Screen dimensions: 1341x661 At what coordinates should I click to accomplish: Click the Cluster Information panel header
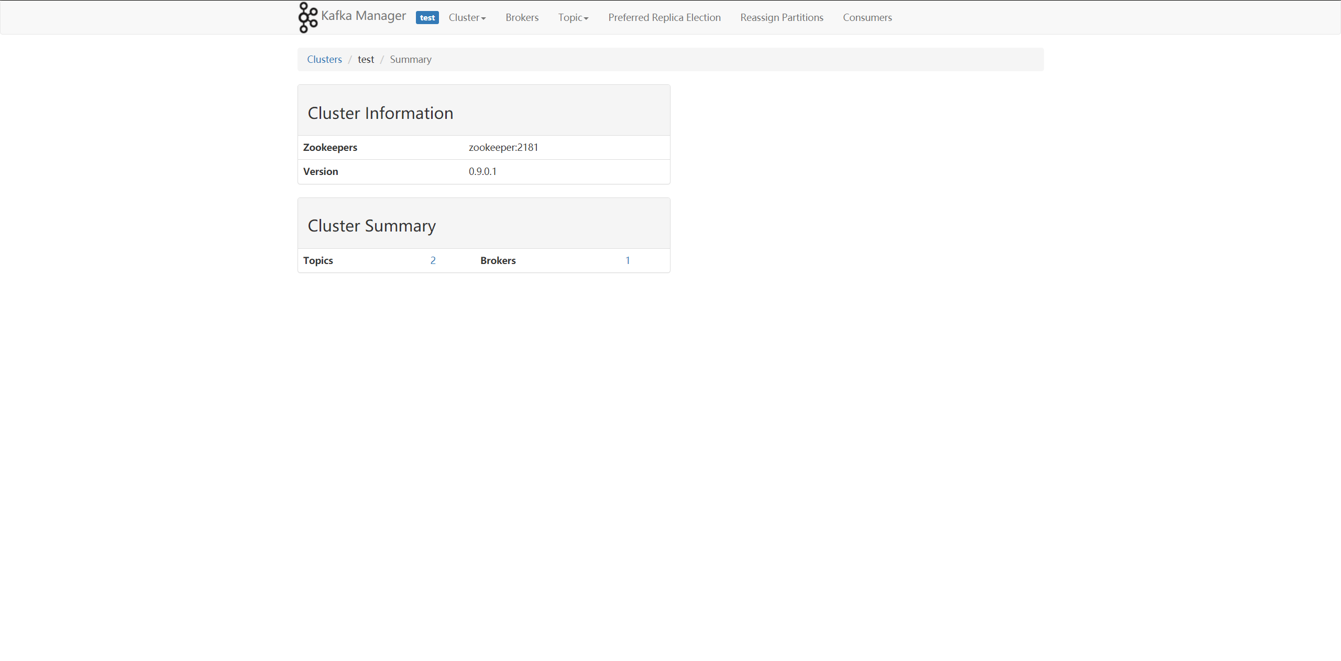pos(380,113)
